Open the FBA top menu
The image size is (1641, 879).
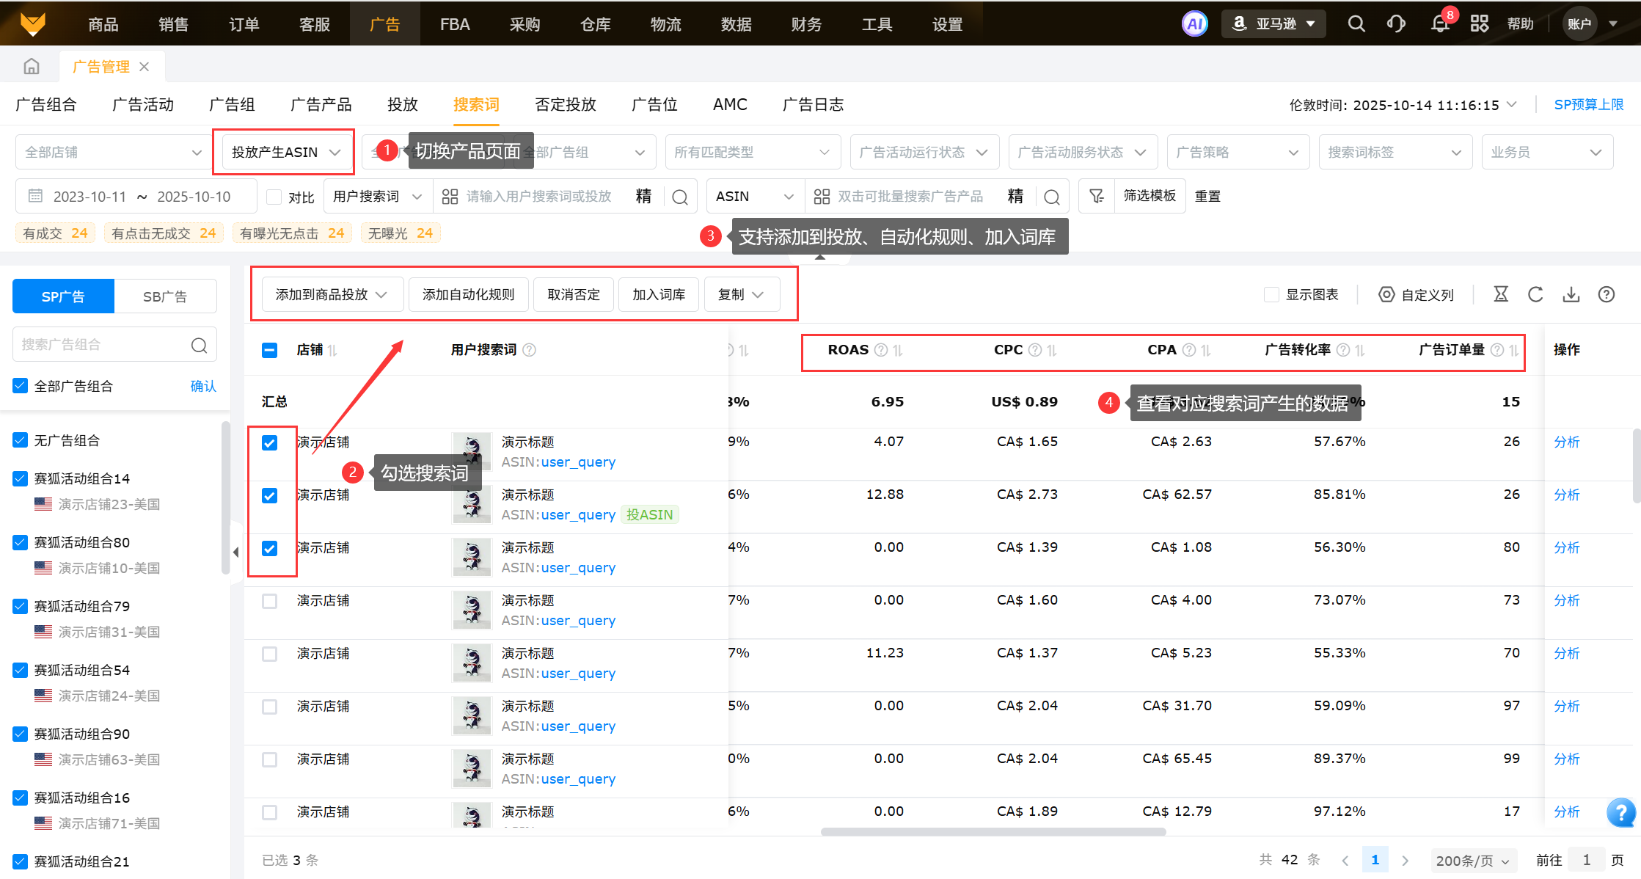[x=455, y=24]
